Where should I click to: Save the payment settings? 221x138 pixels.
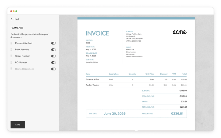pos(17,125)
